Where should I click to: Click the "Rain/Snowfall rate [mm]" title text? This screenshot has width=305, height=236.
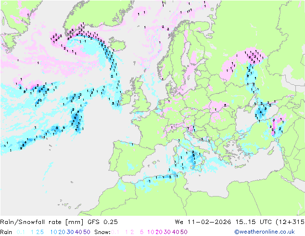coord(42,222)
